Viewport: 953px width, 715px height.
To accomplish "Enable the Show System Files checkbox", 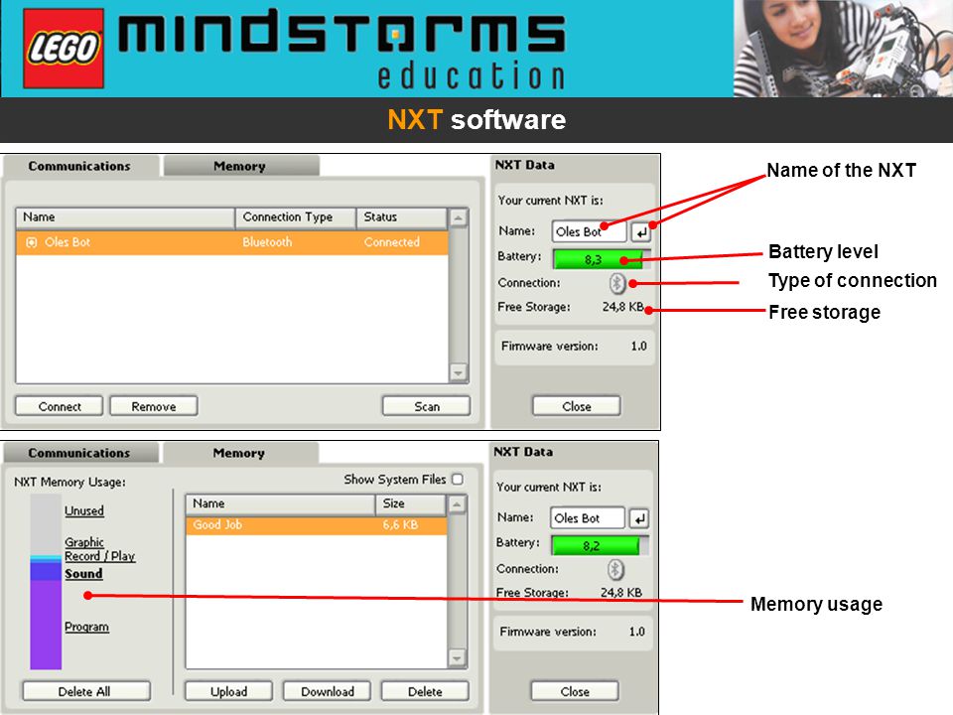I will click(x=458, y=479).
